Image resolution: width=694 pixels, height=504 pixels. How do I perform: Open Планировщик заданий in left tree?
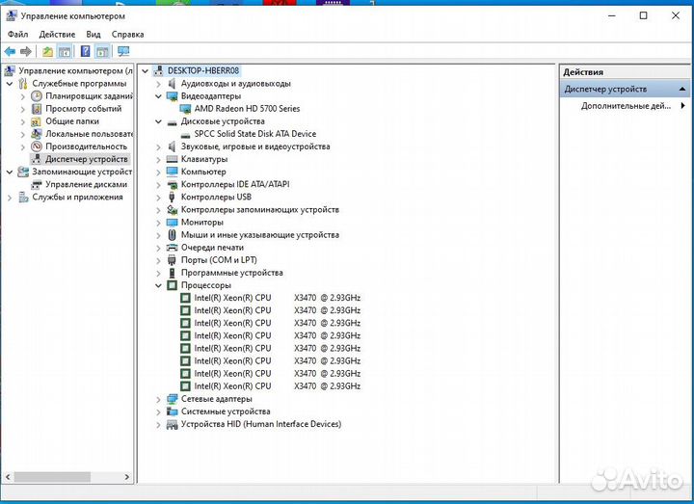[89, 96]
